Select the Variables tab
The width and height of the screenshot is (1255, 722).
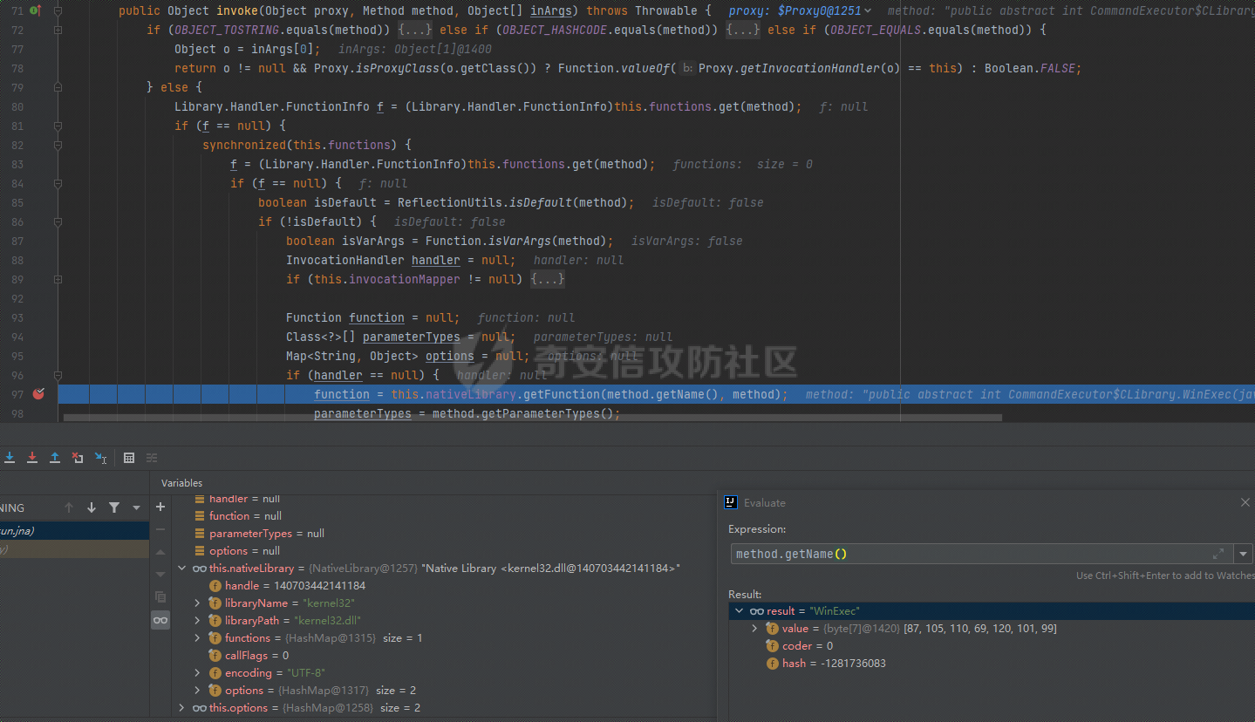coord(181,483)
